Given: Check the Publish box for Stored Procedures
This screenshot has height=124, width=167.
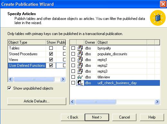Looking at the screenshot, I should (x=64, y=54).
